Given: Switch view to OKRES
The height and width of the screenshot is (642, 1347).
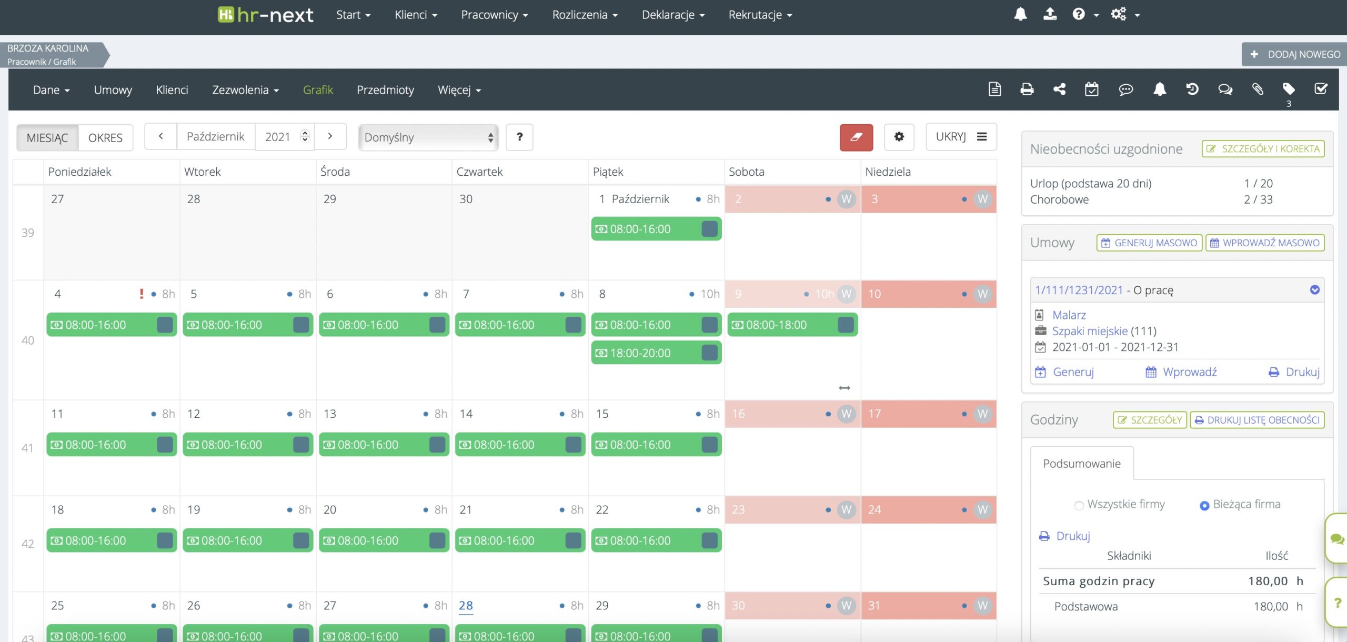Looking at the screenshot, I should 105,138.
